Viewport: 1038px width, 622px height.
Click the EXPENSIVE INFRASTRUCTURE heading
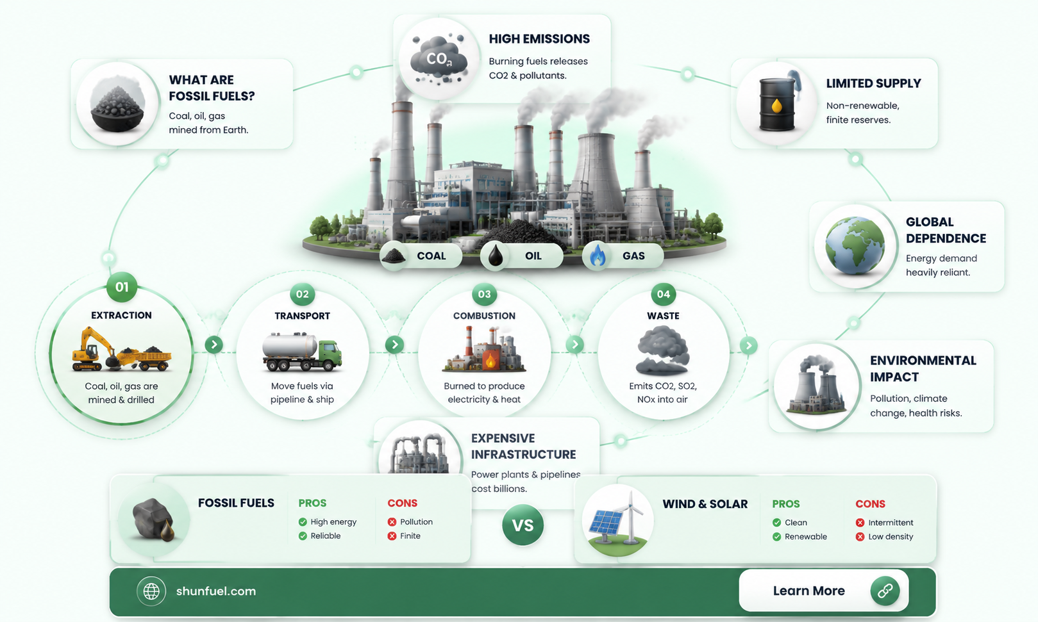(x=523, y=446)
